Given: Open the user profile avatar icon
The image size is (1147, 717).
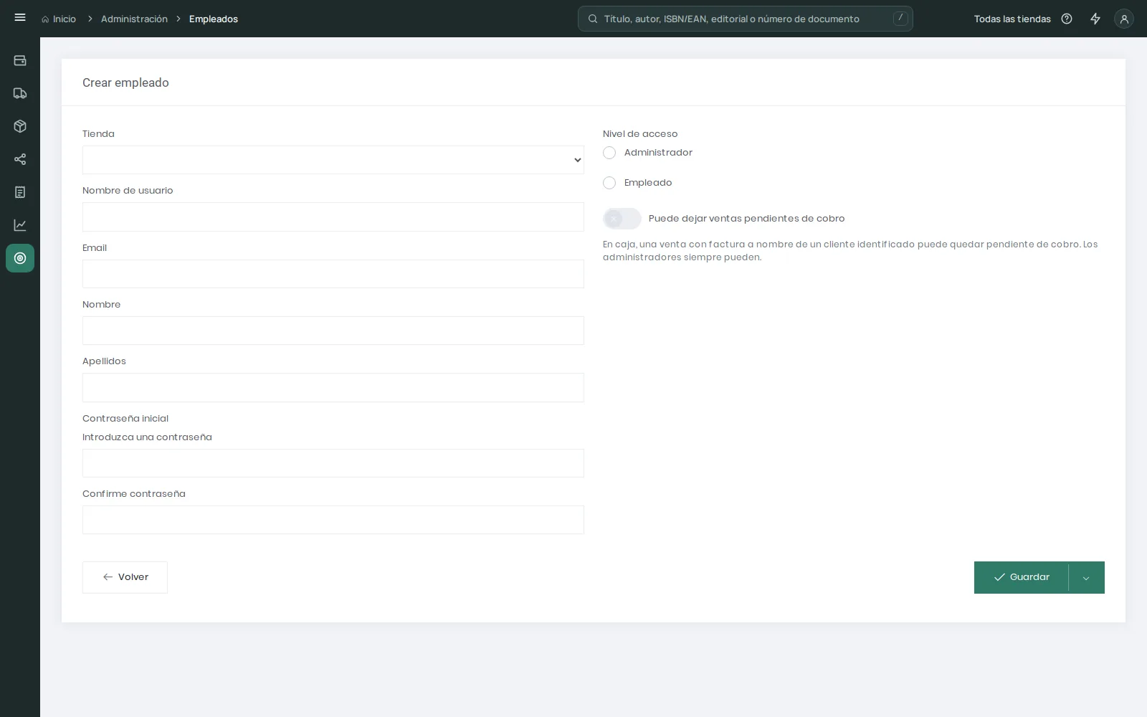Looking at the screenshot, I should click(1124, 19).
